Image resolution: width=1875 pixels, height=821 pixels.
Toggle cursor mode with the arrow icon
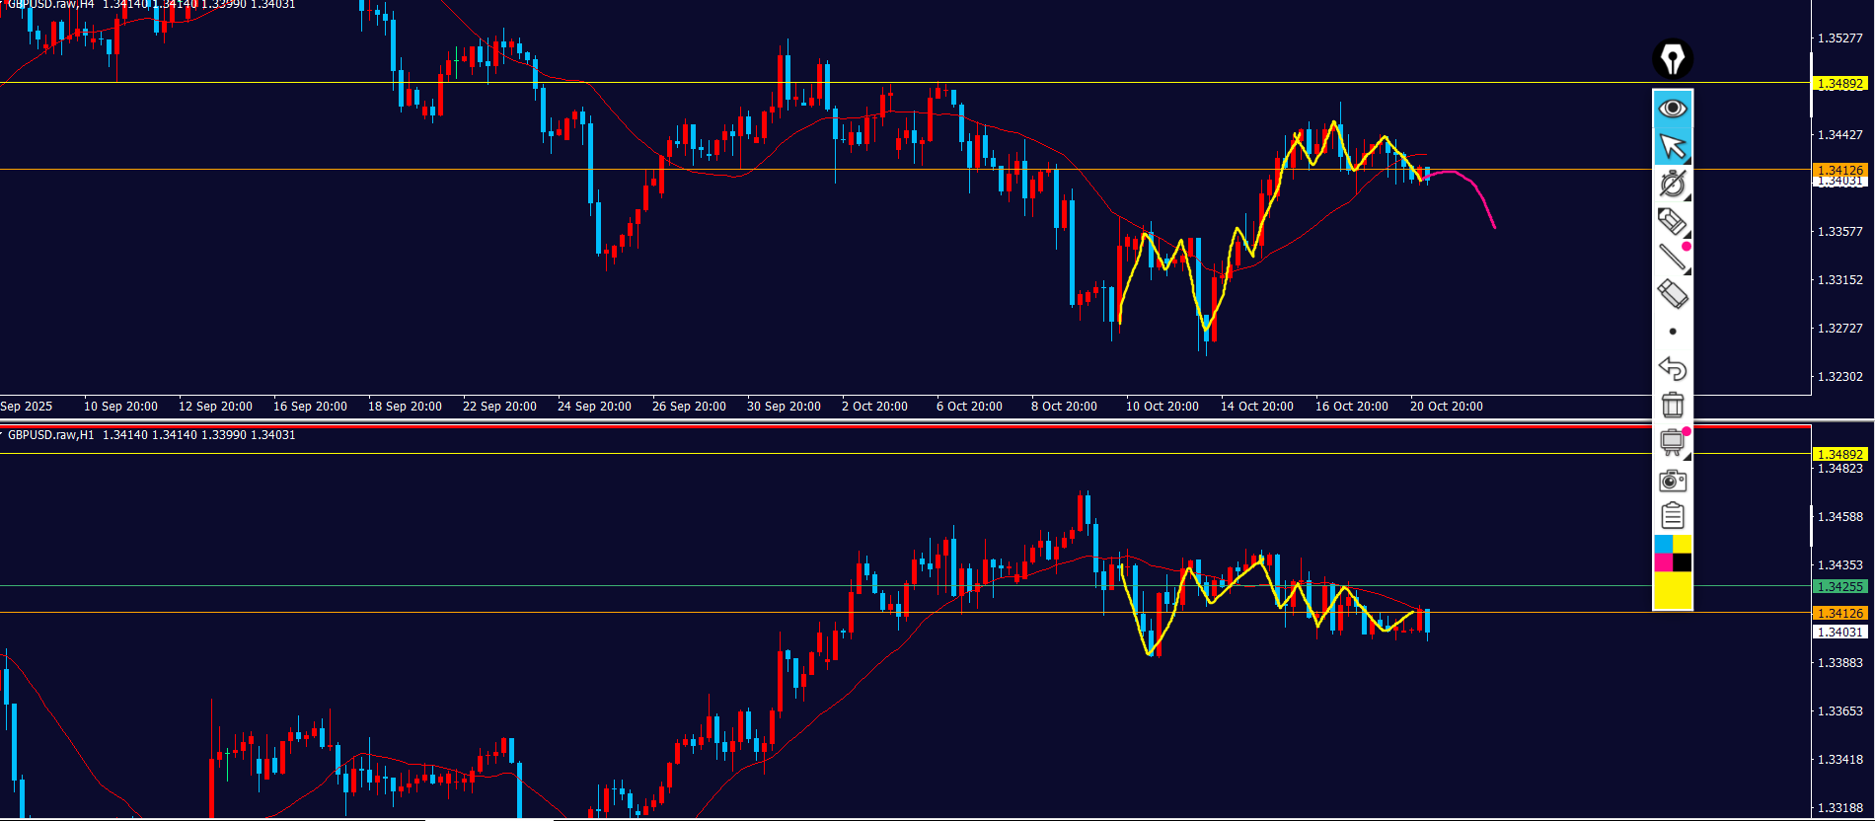click(x=1672, y=146)
